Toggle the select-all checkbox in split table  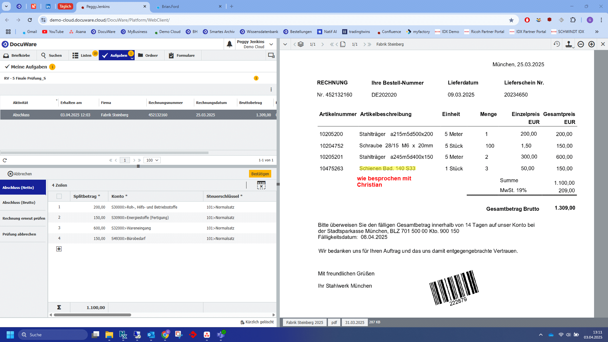[x=59, y=196]
